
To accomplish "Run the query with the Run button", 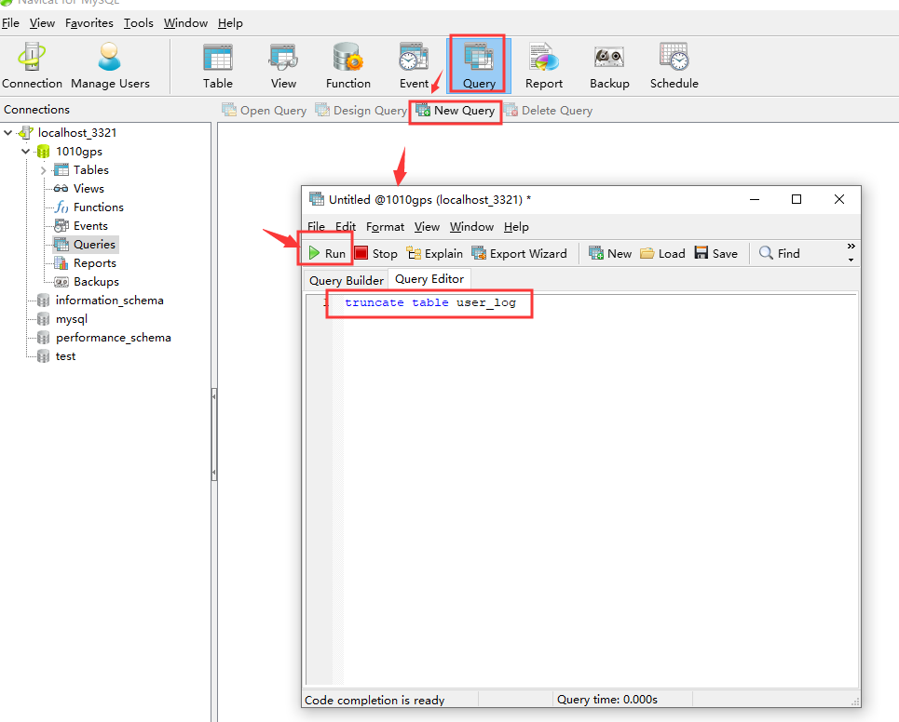I will pos(327,253).
